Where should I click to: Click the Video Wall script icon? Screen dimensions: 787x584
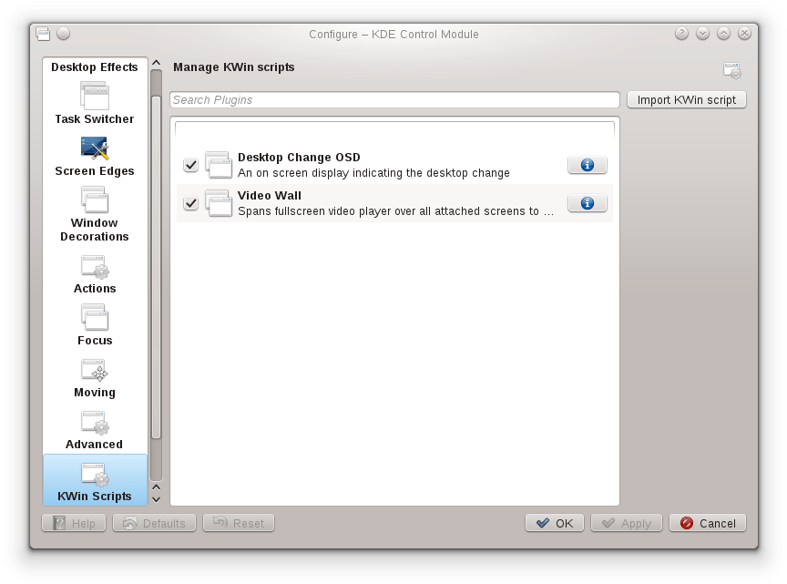219,203
